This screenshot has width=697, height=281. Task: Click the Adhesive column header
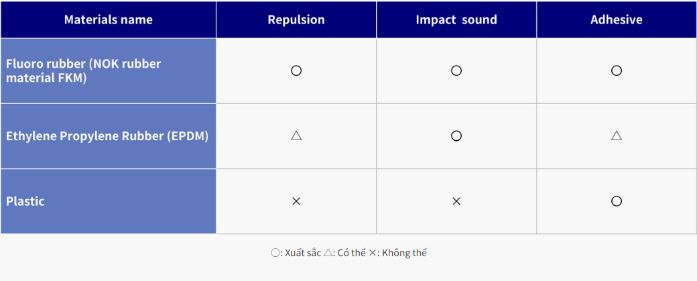pyautogui.click(x=617, y=20)
